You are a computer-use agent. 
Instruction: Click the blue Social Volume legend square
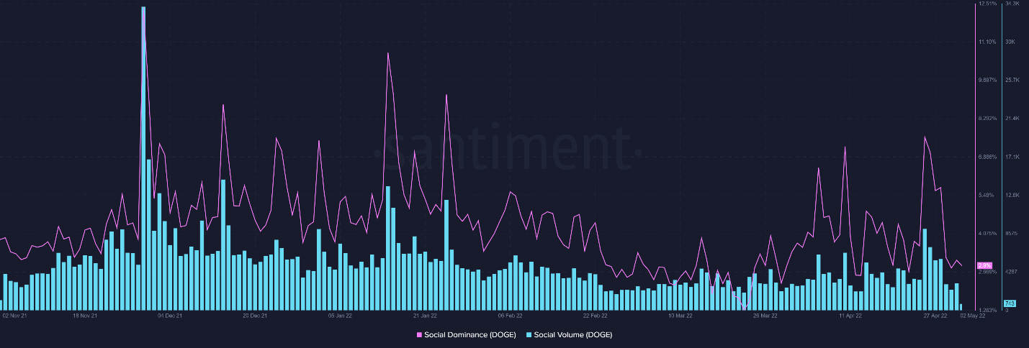[529, 335]
